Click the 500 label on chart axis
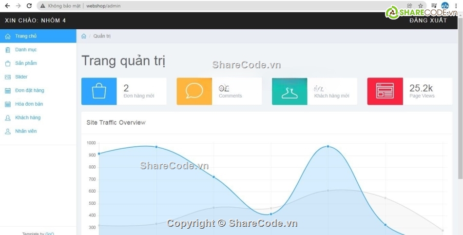 (x=93, y=203)
